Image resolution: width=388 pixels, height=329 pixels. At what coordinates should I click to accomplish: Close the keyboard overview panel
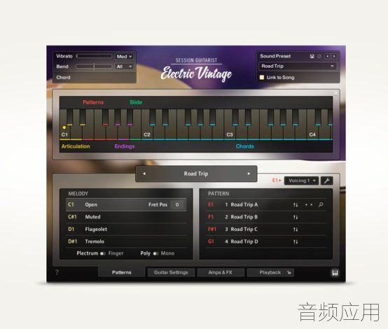335,93
